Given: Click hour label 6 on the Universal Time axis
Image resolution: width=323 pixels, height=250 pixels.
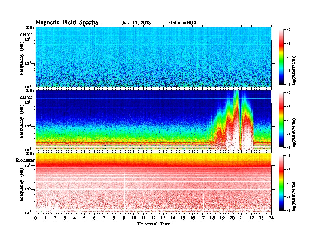Looking at the screenshot, I should pyautogui.click(x=94, y=218).
